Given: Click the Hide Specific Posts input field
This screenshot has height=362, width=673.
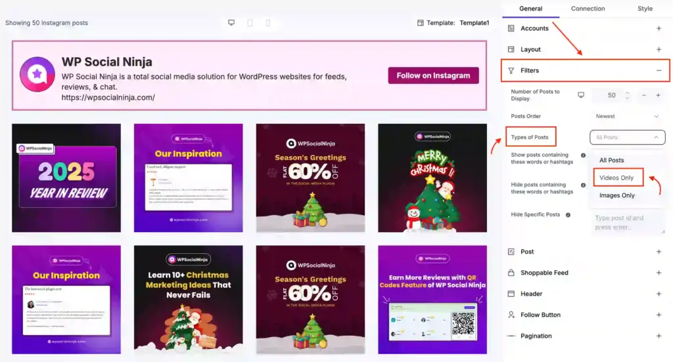Looking at the screenshot, I should coord(628,222).
